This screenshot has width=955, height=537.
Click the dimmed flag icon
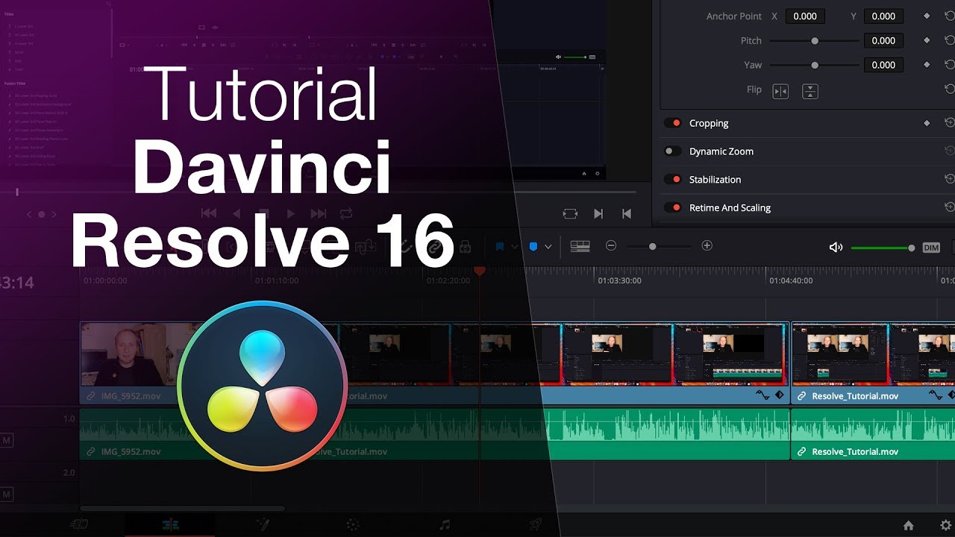point(500,246)
